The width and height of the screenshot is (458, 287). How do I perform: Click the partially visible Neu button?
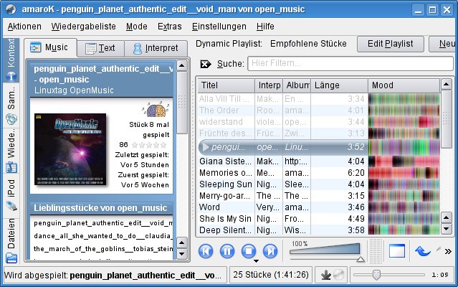tap(444, 44)
